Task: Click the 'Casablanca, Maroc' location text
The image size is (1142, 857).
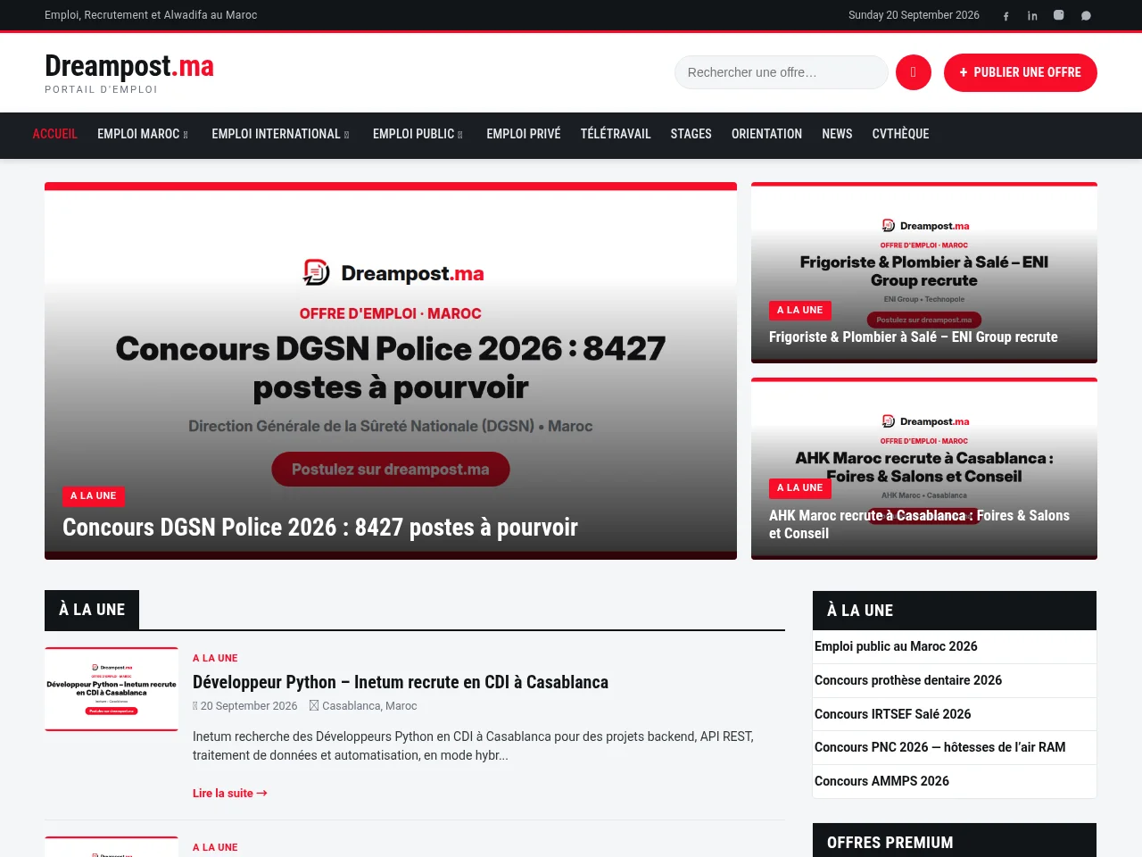Action: coord(369,706)
